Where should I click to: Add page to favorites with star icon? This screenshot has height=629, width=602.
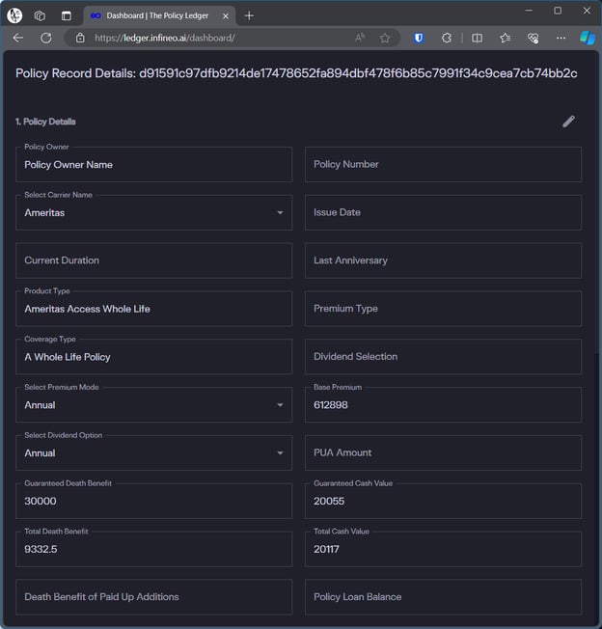click(x=385, y=39)
